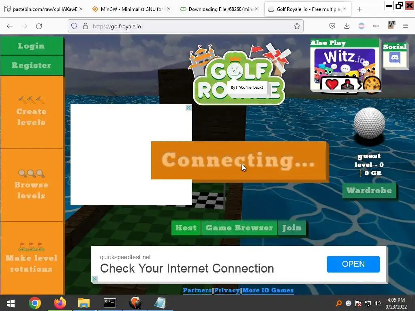The height and width of the screenshot is (311, 415).
Task: Open the Create levels panel
Action: tap(32, 112)
